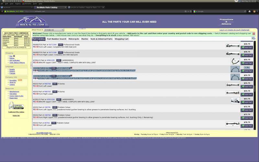Switch to the Facebook browser tab
This screenshot has height=162, width=259.
coord(17,7)
